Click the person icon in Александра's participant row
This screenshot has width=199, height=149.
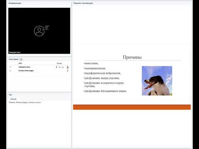[68, 71]
